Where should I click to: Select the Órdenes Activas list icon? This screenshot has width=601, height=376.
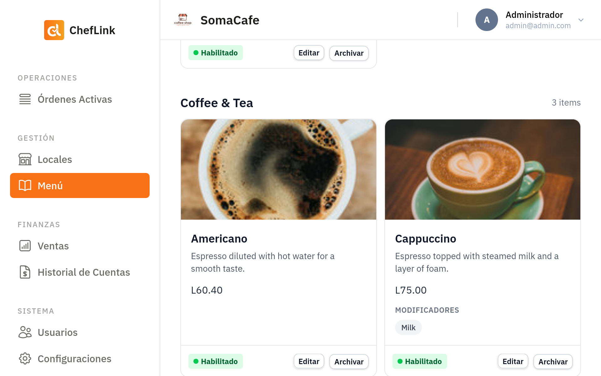25,99
